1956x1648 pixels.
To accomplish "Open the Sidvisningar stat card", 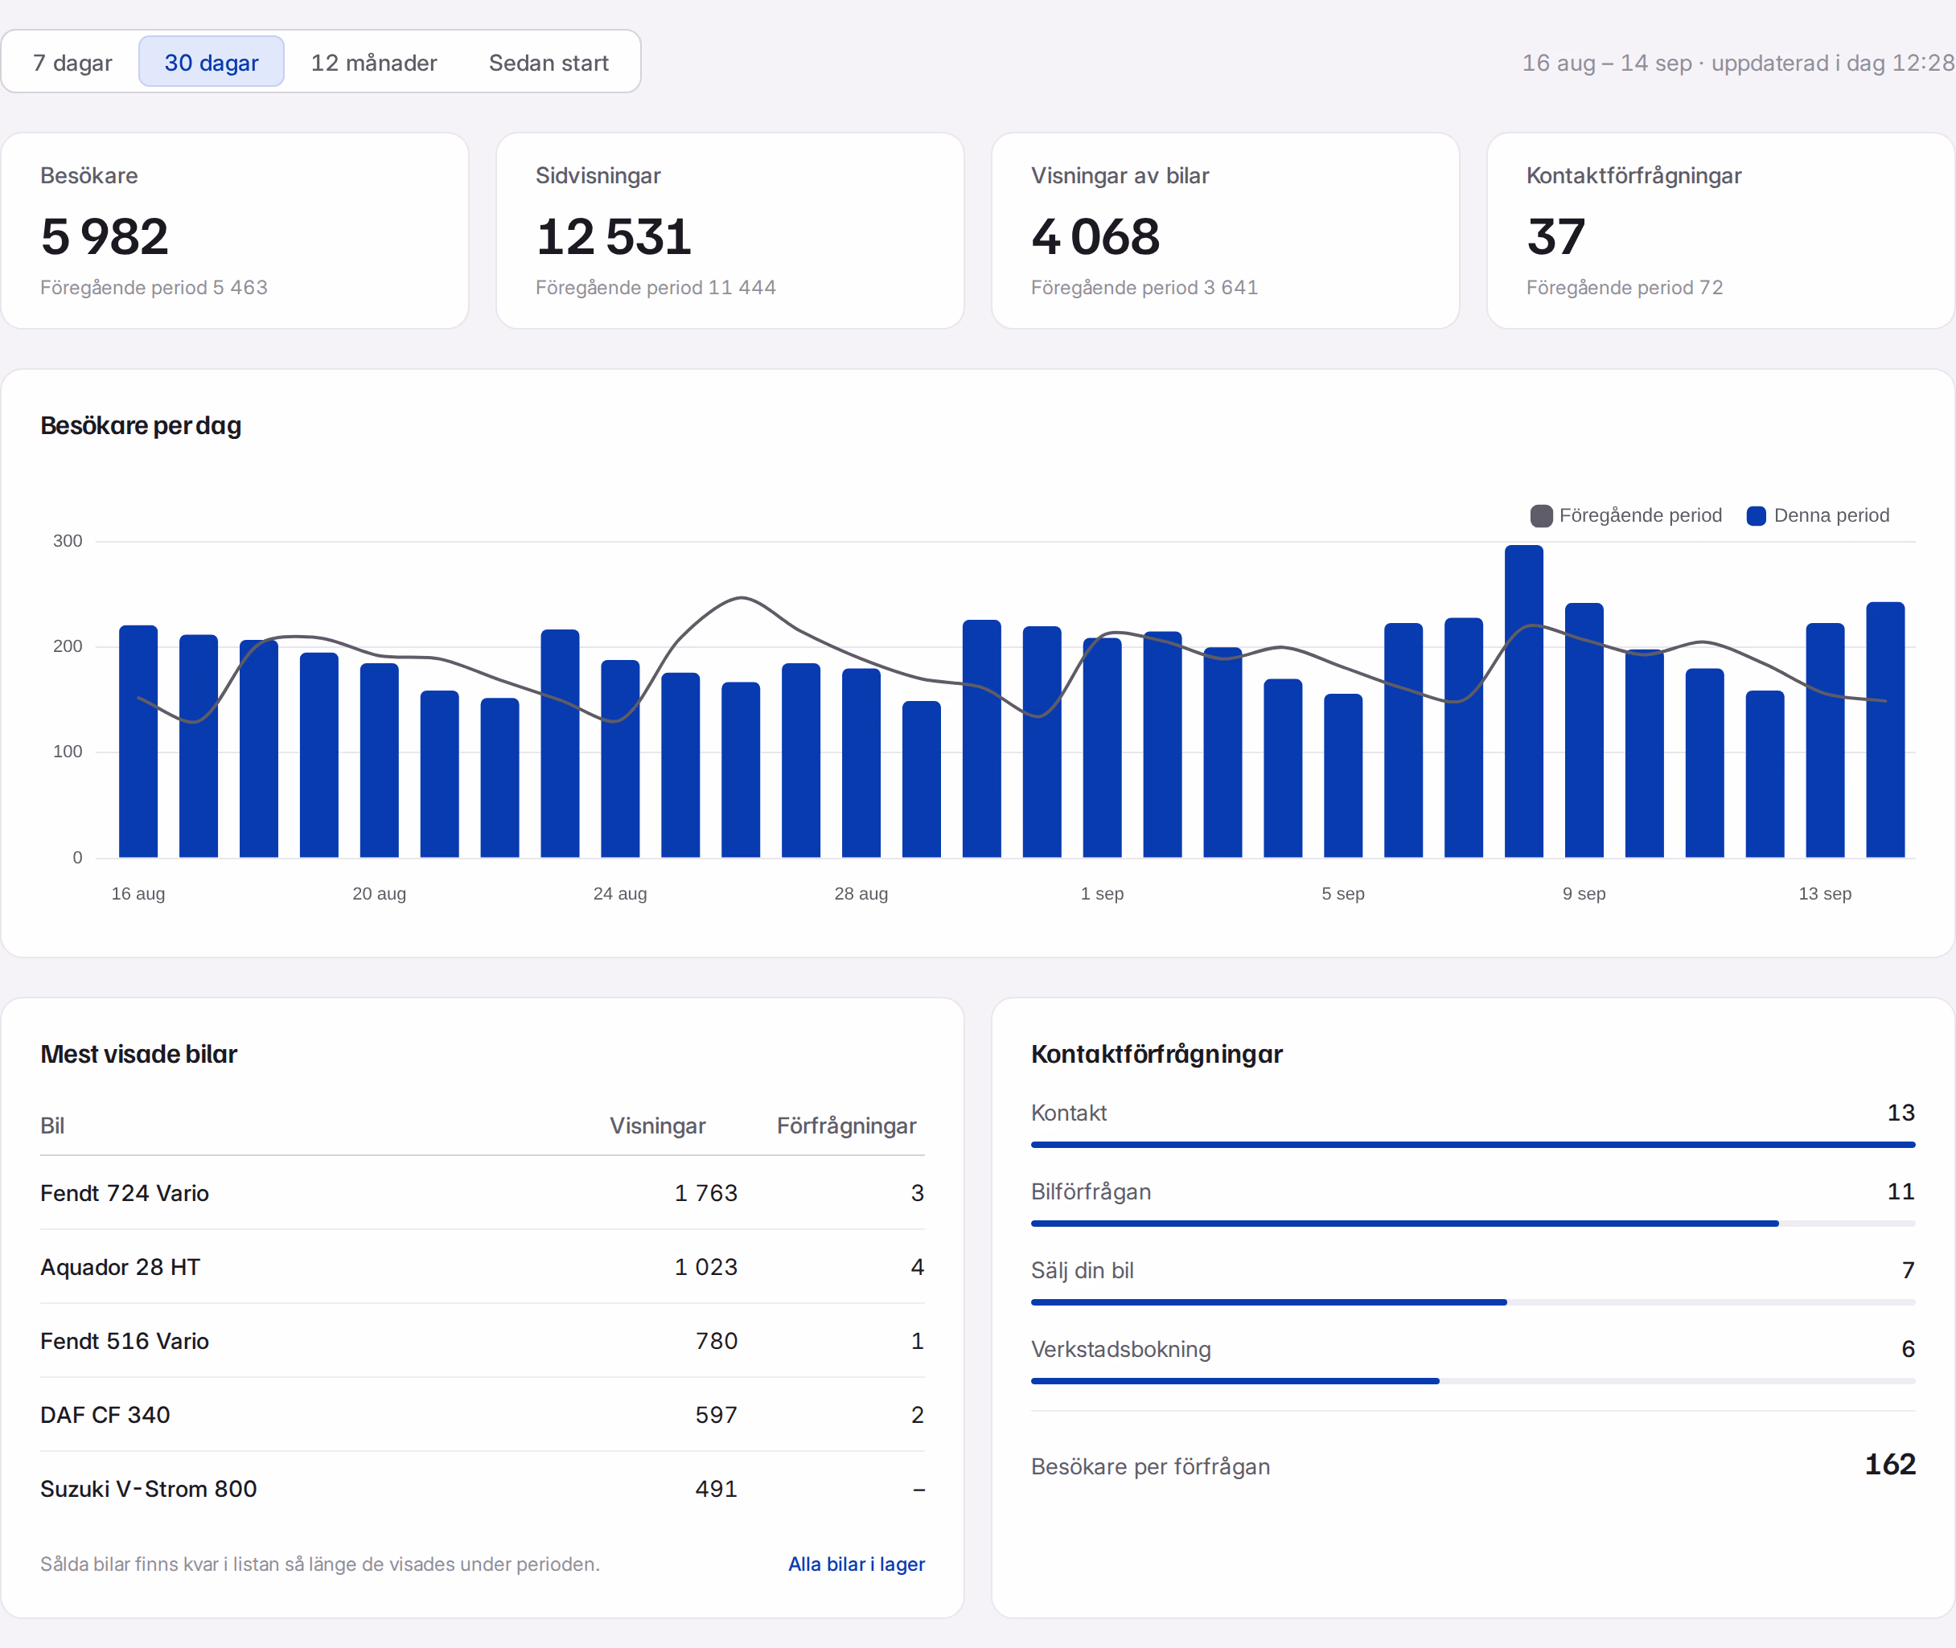I will click(x=729, y=231).
